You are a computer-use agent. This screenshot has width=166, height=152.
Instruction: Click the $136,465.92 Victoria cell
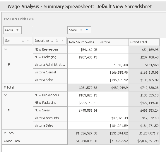[113, 80]
